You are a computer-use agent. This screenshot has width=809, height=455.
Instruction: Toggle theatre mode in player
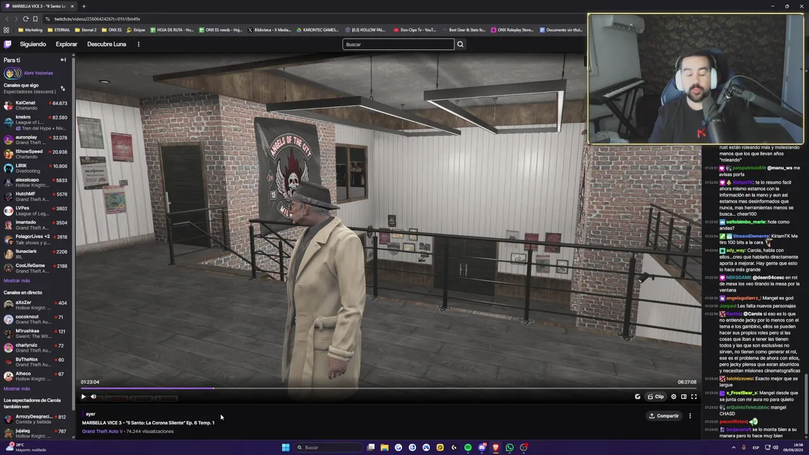(684, 397)
